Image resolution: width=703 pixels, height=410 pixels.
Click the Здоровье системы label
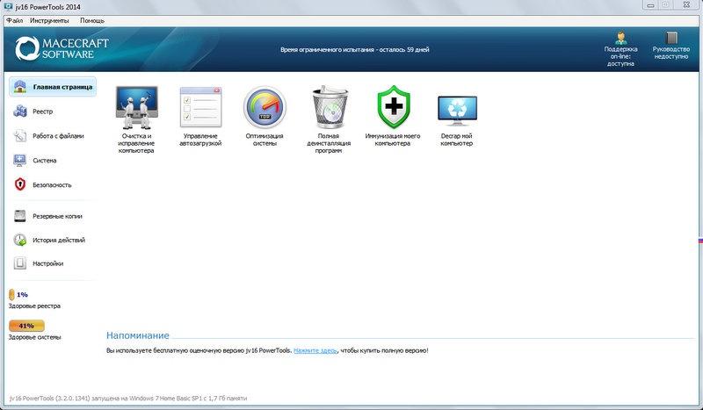[34, 337]
